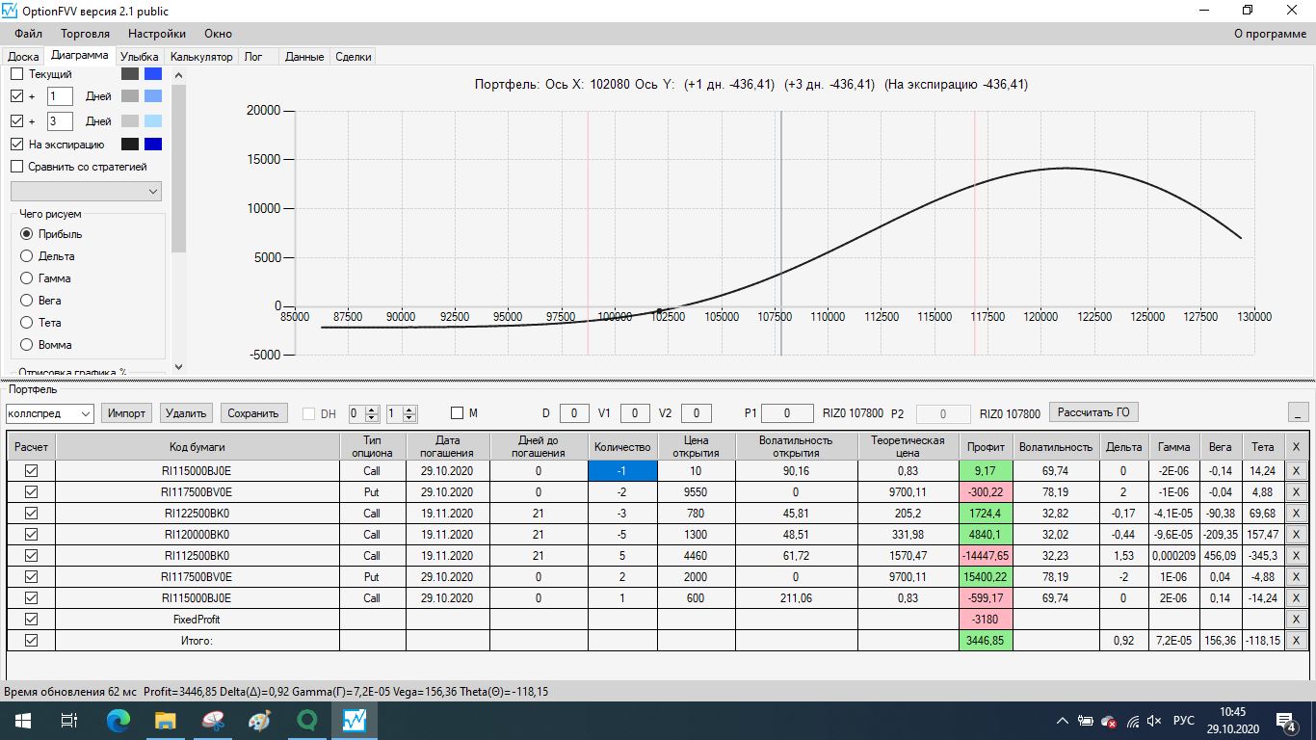Select the Вомма radio option
This screenshot has height=740, width=1316.
tap(27, 345)
